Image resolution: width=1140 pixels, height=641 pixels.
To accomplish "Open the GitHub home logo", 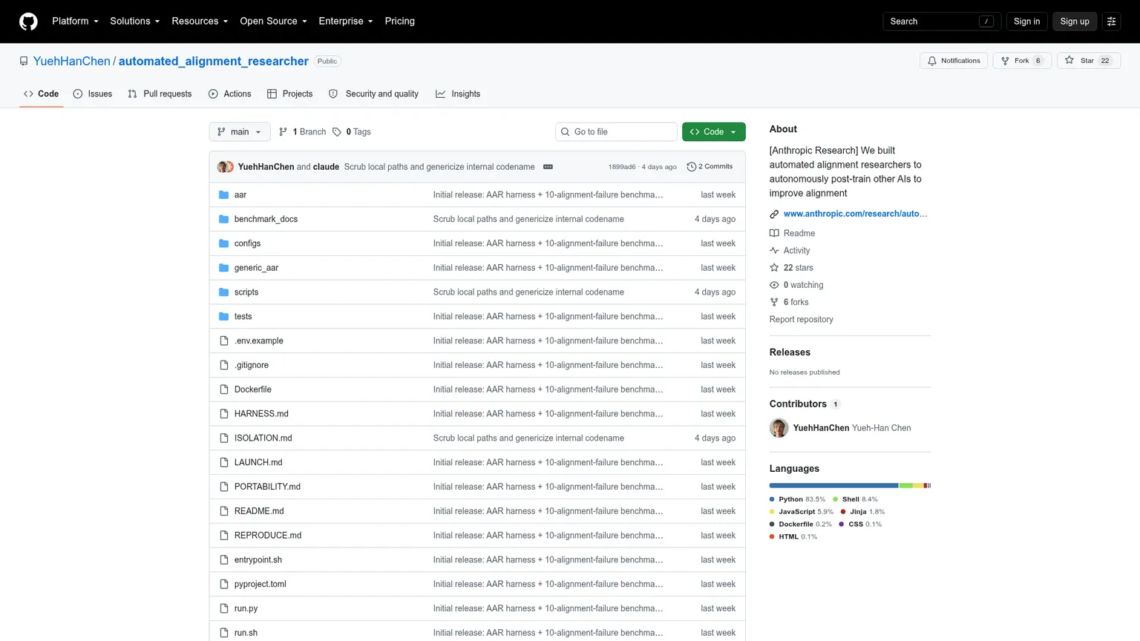I will point(28,22).
